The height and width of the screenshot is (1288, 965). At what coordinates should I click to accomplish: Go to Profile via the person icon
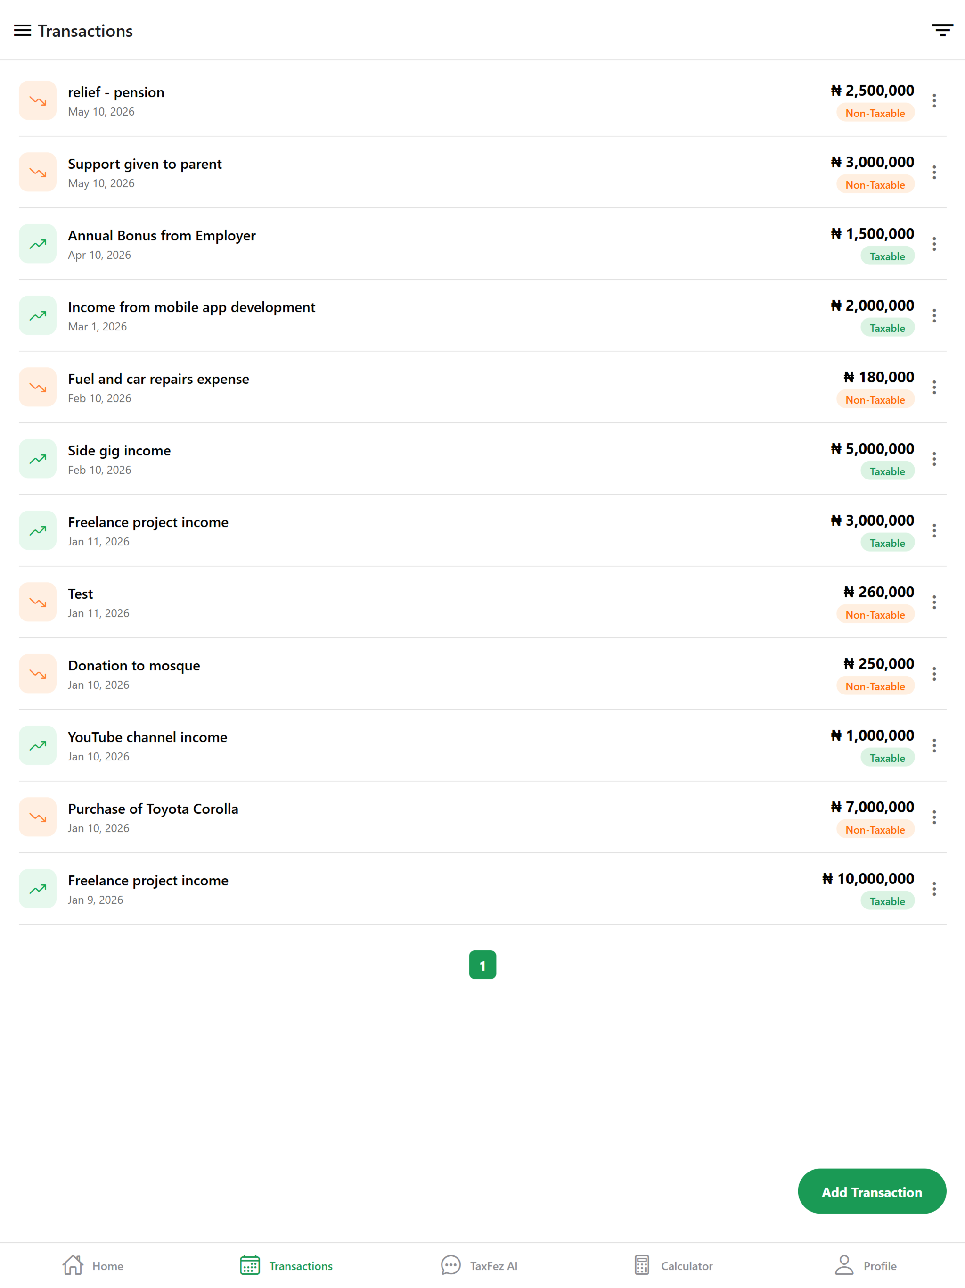point(844,1265)
